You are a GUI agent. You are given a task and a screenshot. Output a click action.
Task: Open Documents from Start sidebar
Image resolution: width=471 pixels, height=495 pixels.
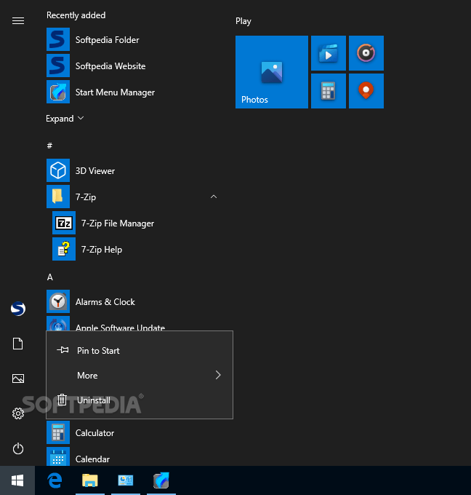point(18,344)
